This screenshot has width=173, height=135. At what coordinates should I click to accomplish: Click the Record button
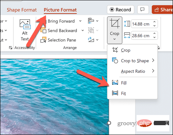pyautogui.click(x=121, y=9)
